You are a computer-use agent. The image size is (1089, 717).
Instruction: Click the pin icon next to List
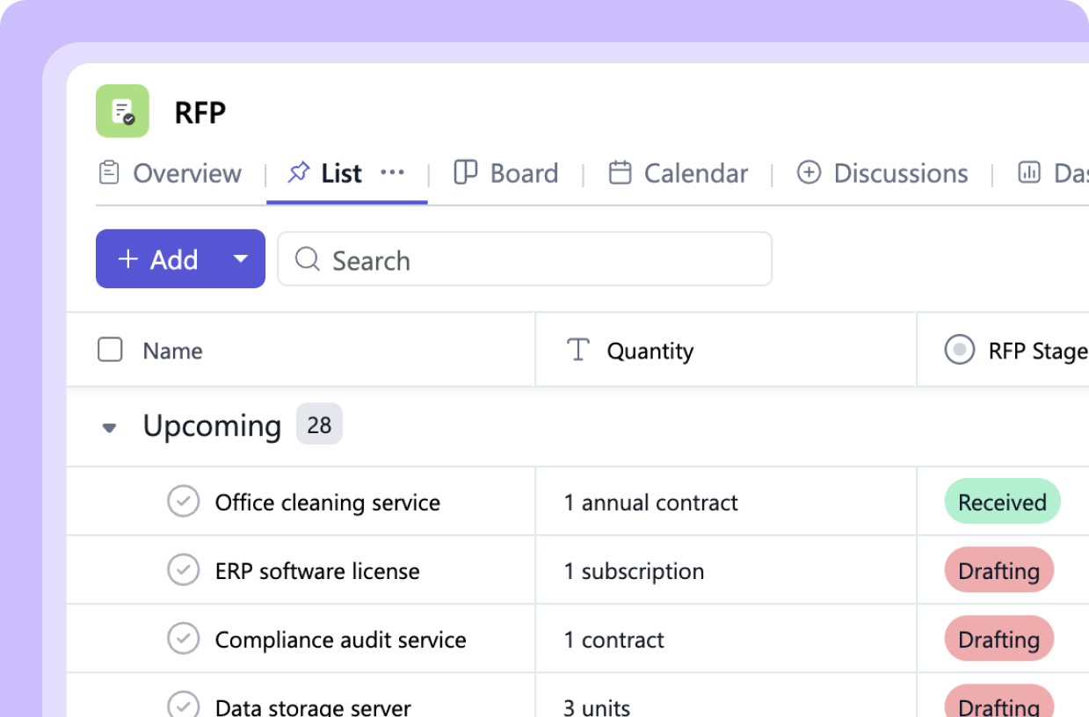coord(298,172)
